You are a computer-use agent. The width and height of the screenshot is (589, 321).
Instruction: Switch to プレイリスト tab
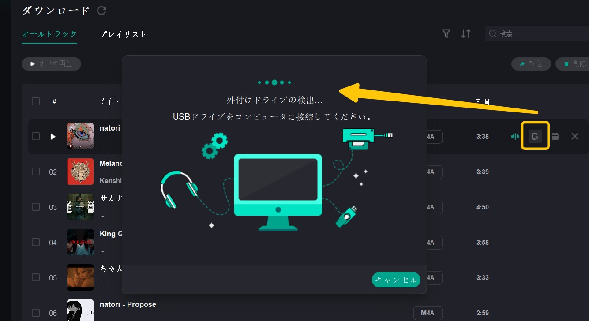tap(123, 34)
